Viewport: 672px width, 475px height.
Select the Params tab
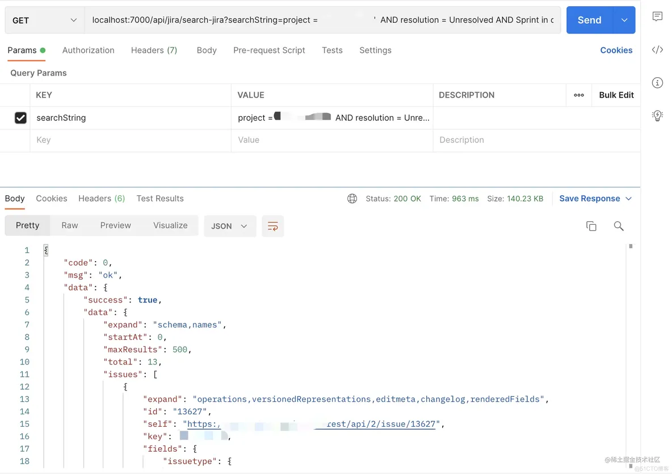[x=26, y=50]
